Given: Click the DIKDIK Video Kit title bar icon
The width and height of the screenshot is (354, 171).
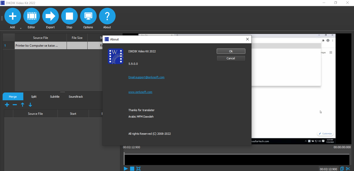Looking at the screenshot, I should [3, 3].
